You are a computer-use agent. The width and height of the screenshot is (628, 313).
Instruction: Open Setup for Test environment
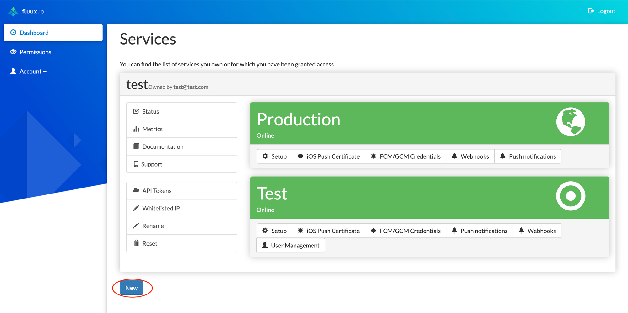[x=274, y=231]
